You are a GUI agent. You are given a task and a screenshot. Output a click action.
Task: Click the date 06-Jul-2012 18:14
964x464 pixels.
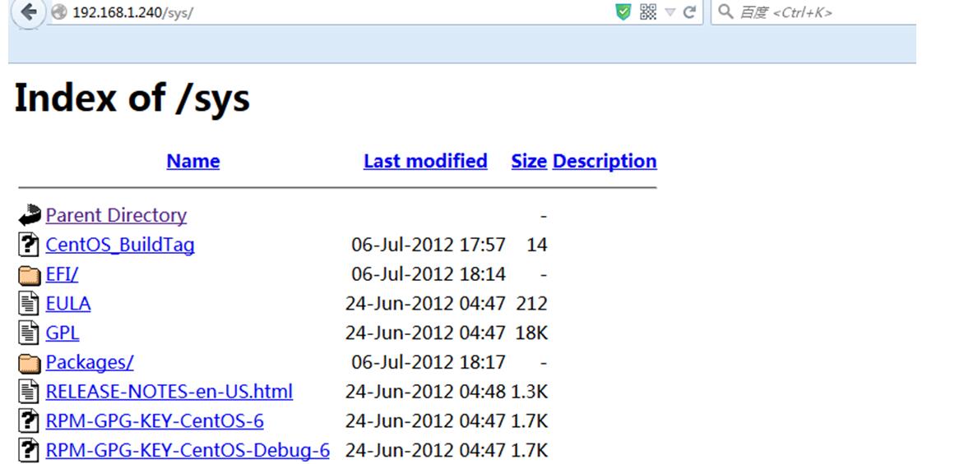[x=429, y=274]
